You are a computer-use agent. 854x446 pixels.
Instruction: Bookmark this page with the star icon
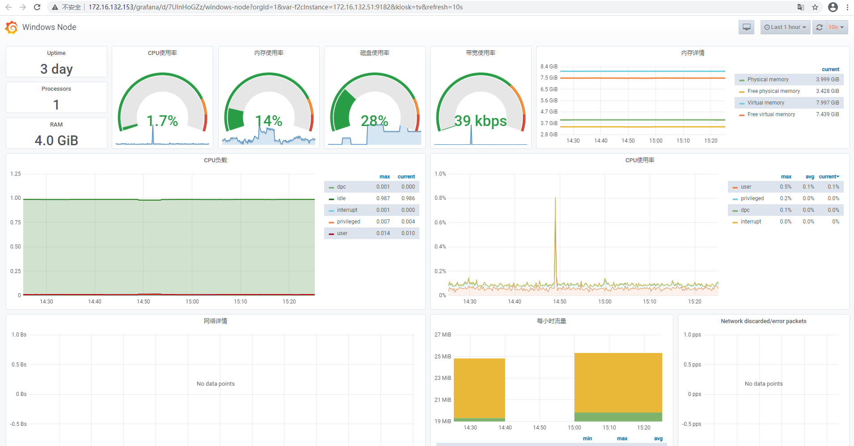pyautogui.click(x=815, y=7)
